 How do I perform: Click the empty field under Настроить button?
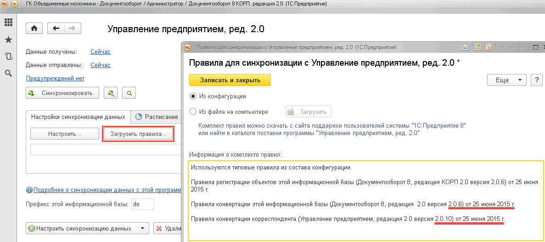tap(106, 150)
